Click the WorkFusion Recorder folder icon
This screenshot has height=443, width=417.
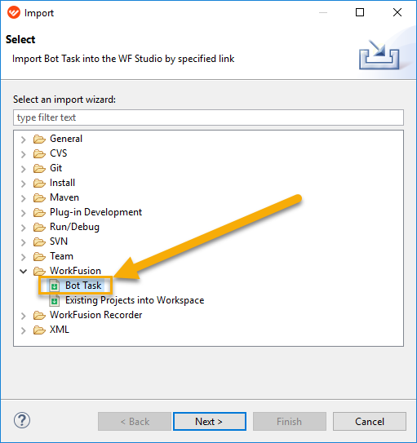tap(39, 315)
